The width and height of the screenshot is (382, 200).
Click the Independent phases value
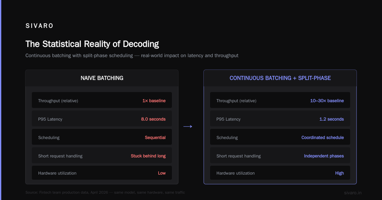324,156
